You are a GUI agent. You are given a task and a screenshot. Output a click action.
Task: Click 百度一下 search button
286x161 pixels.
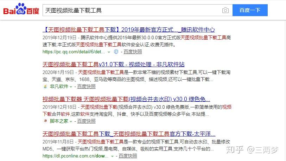[x=250, y=10]
